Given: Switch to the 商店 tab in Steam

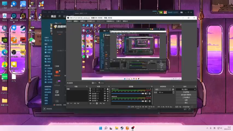Looking at the screenshot, I should coord(53,16).
